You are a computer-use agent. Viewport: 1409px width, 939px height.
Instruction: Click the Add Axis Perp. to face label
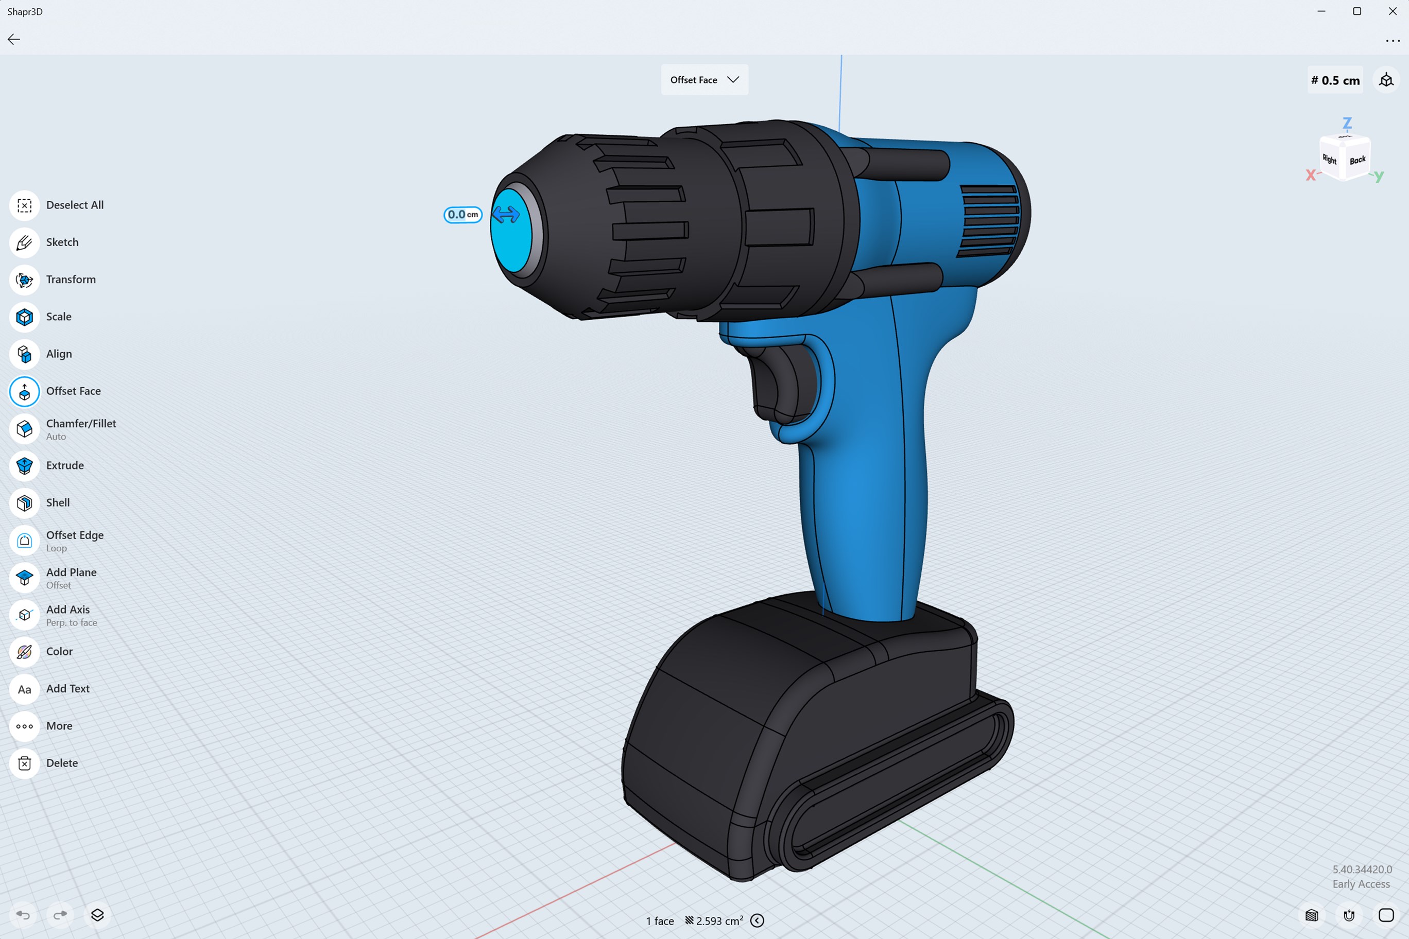[71, 615]
